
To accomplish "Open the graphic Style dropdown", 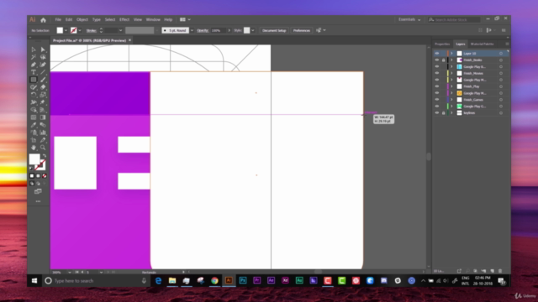I will click(253, 30).
